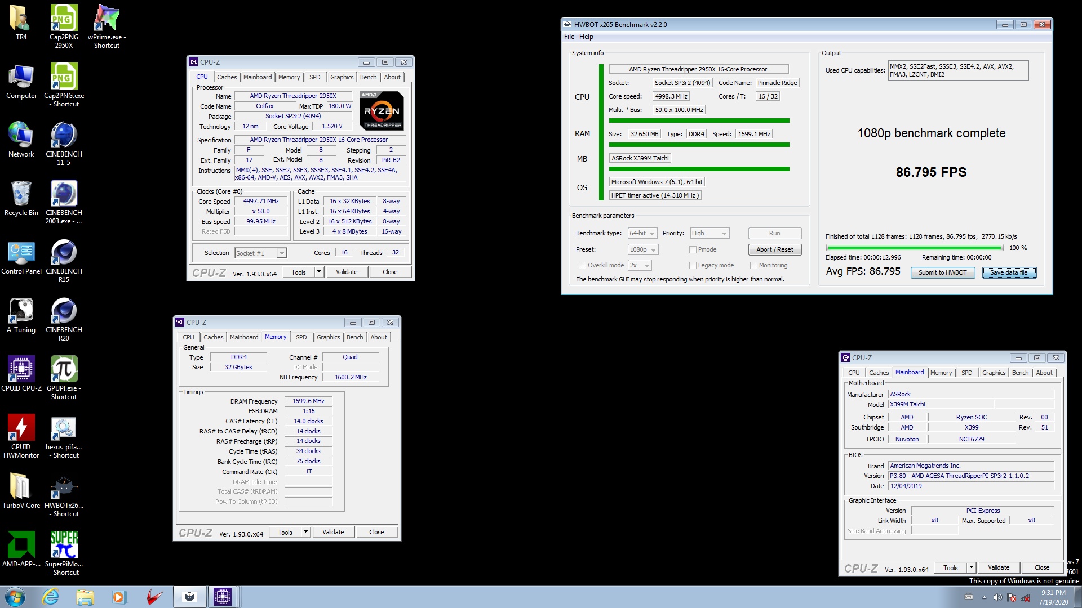Open the Benchmark type 64-bit dropdown
Image resolution: width=1082 pixels, height=608 pixels.
pos(642,233)
